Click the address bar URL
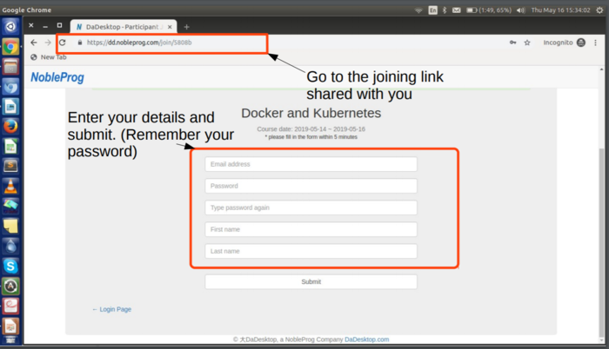 [139, 43]
